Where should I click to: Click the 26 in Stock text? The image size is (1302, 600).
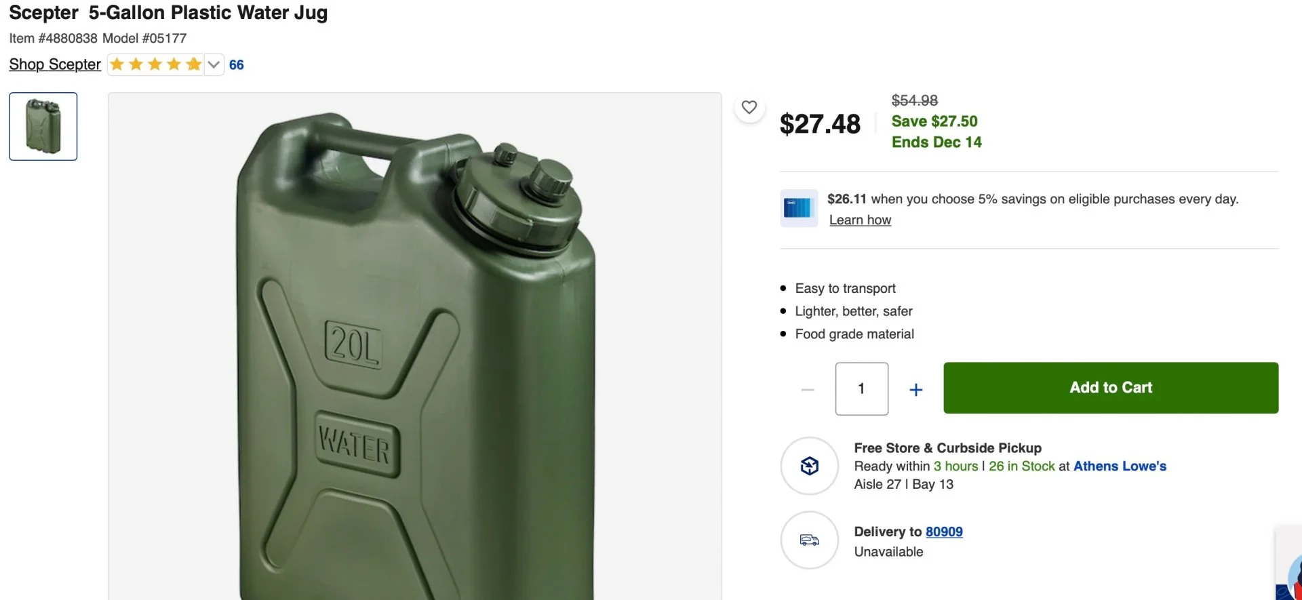1021,466
